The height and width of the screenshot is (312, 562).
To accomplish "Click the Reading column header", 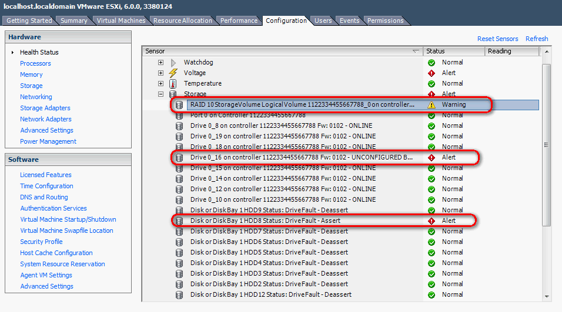I will 512,51.
